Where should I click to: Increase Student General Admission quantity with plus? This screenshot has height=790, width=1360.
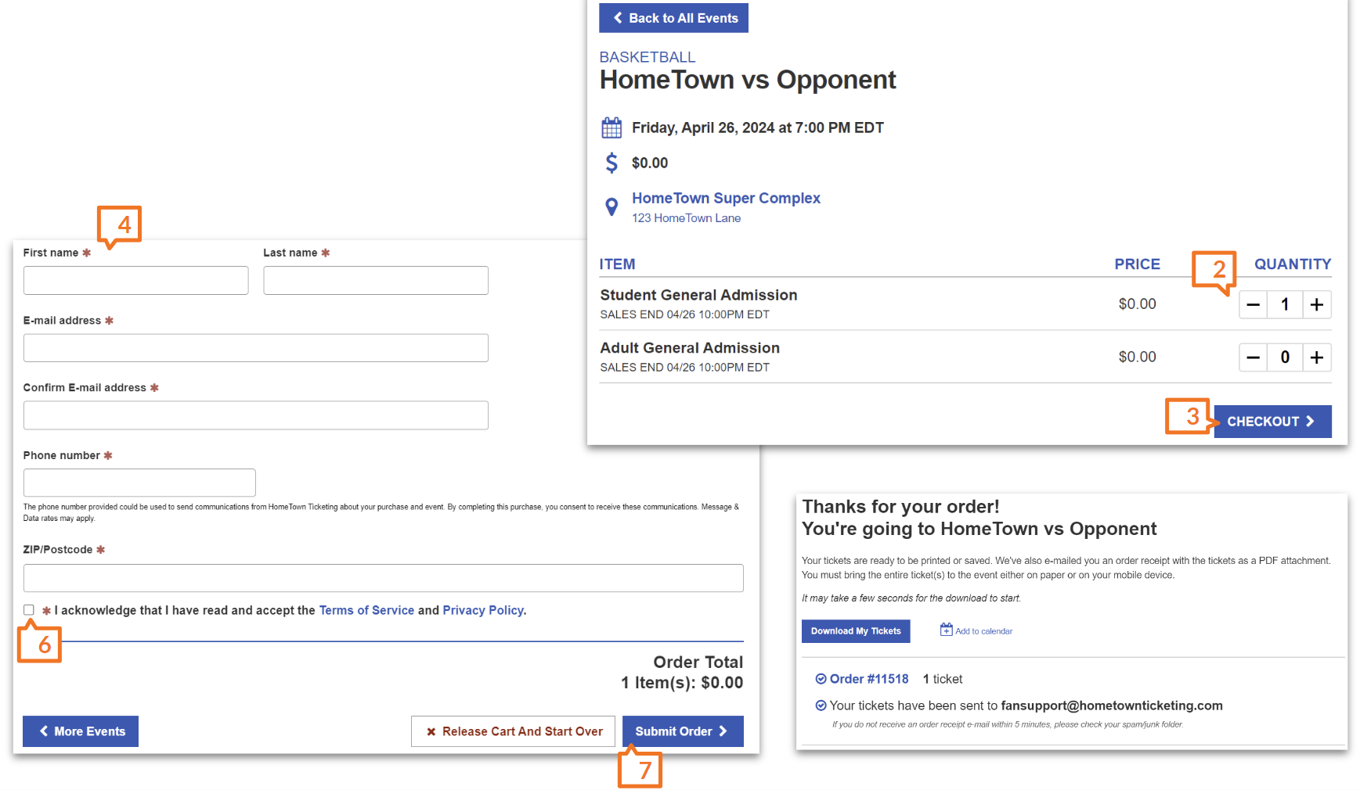pyautogui.click(x=1317, y=304)
